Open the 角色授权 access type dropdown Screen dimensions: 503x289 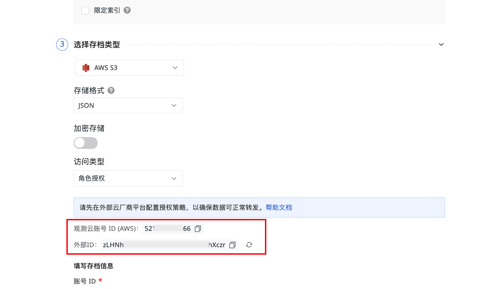(x=128, y=178)
